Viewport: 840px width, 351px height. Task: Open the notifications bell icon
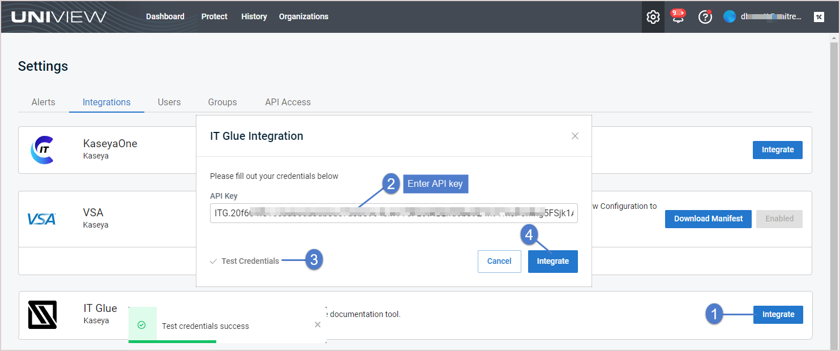678,16
